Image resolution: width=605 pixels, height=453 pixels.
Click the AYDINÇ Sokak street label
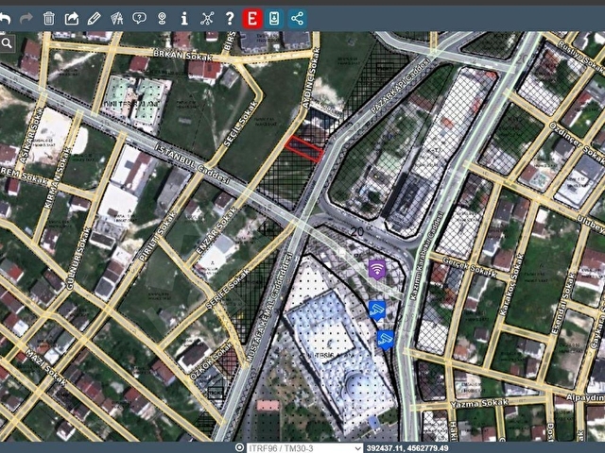pos(311,78)
